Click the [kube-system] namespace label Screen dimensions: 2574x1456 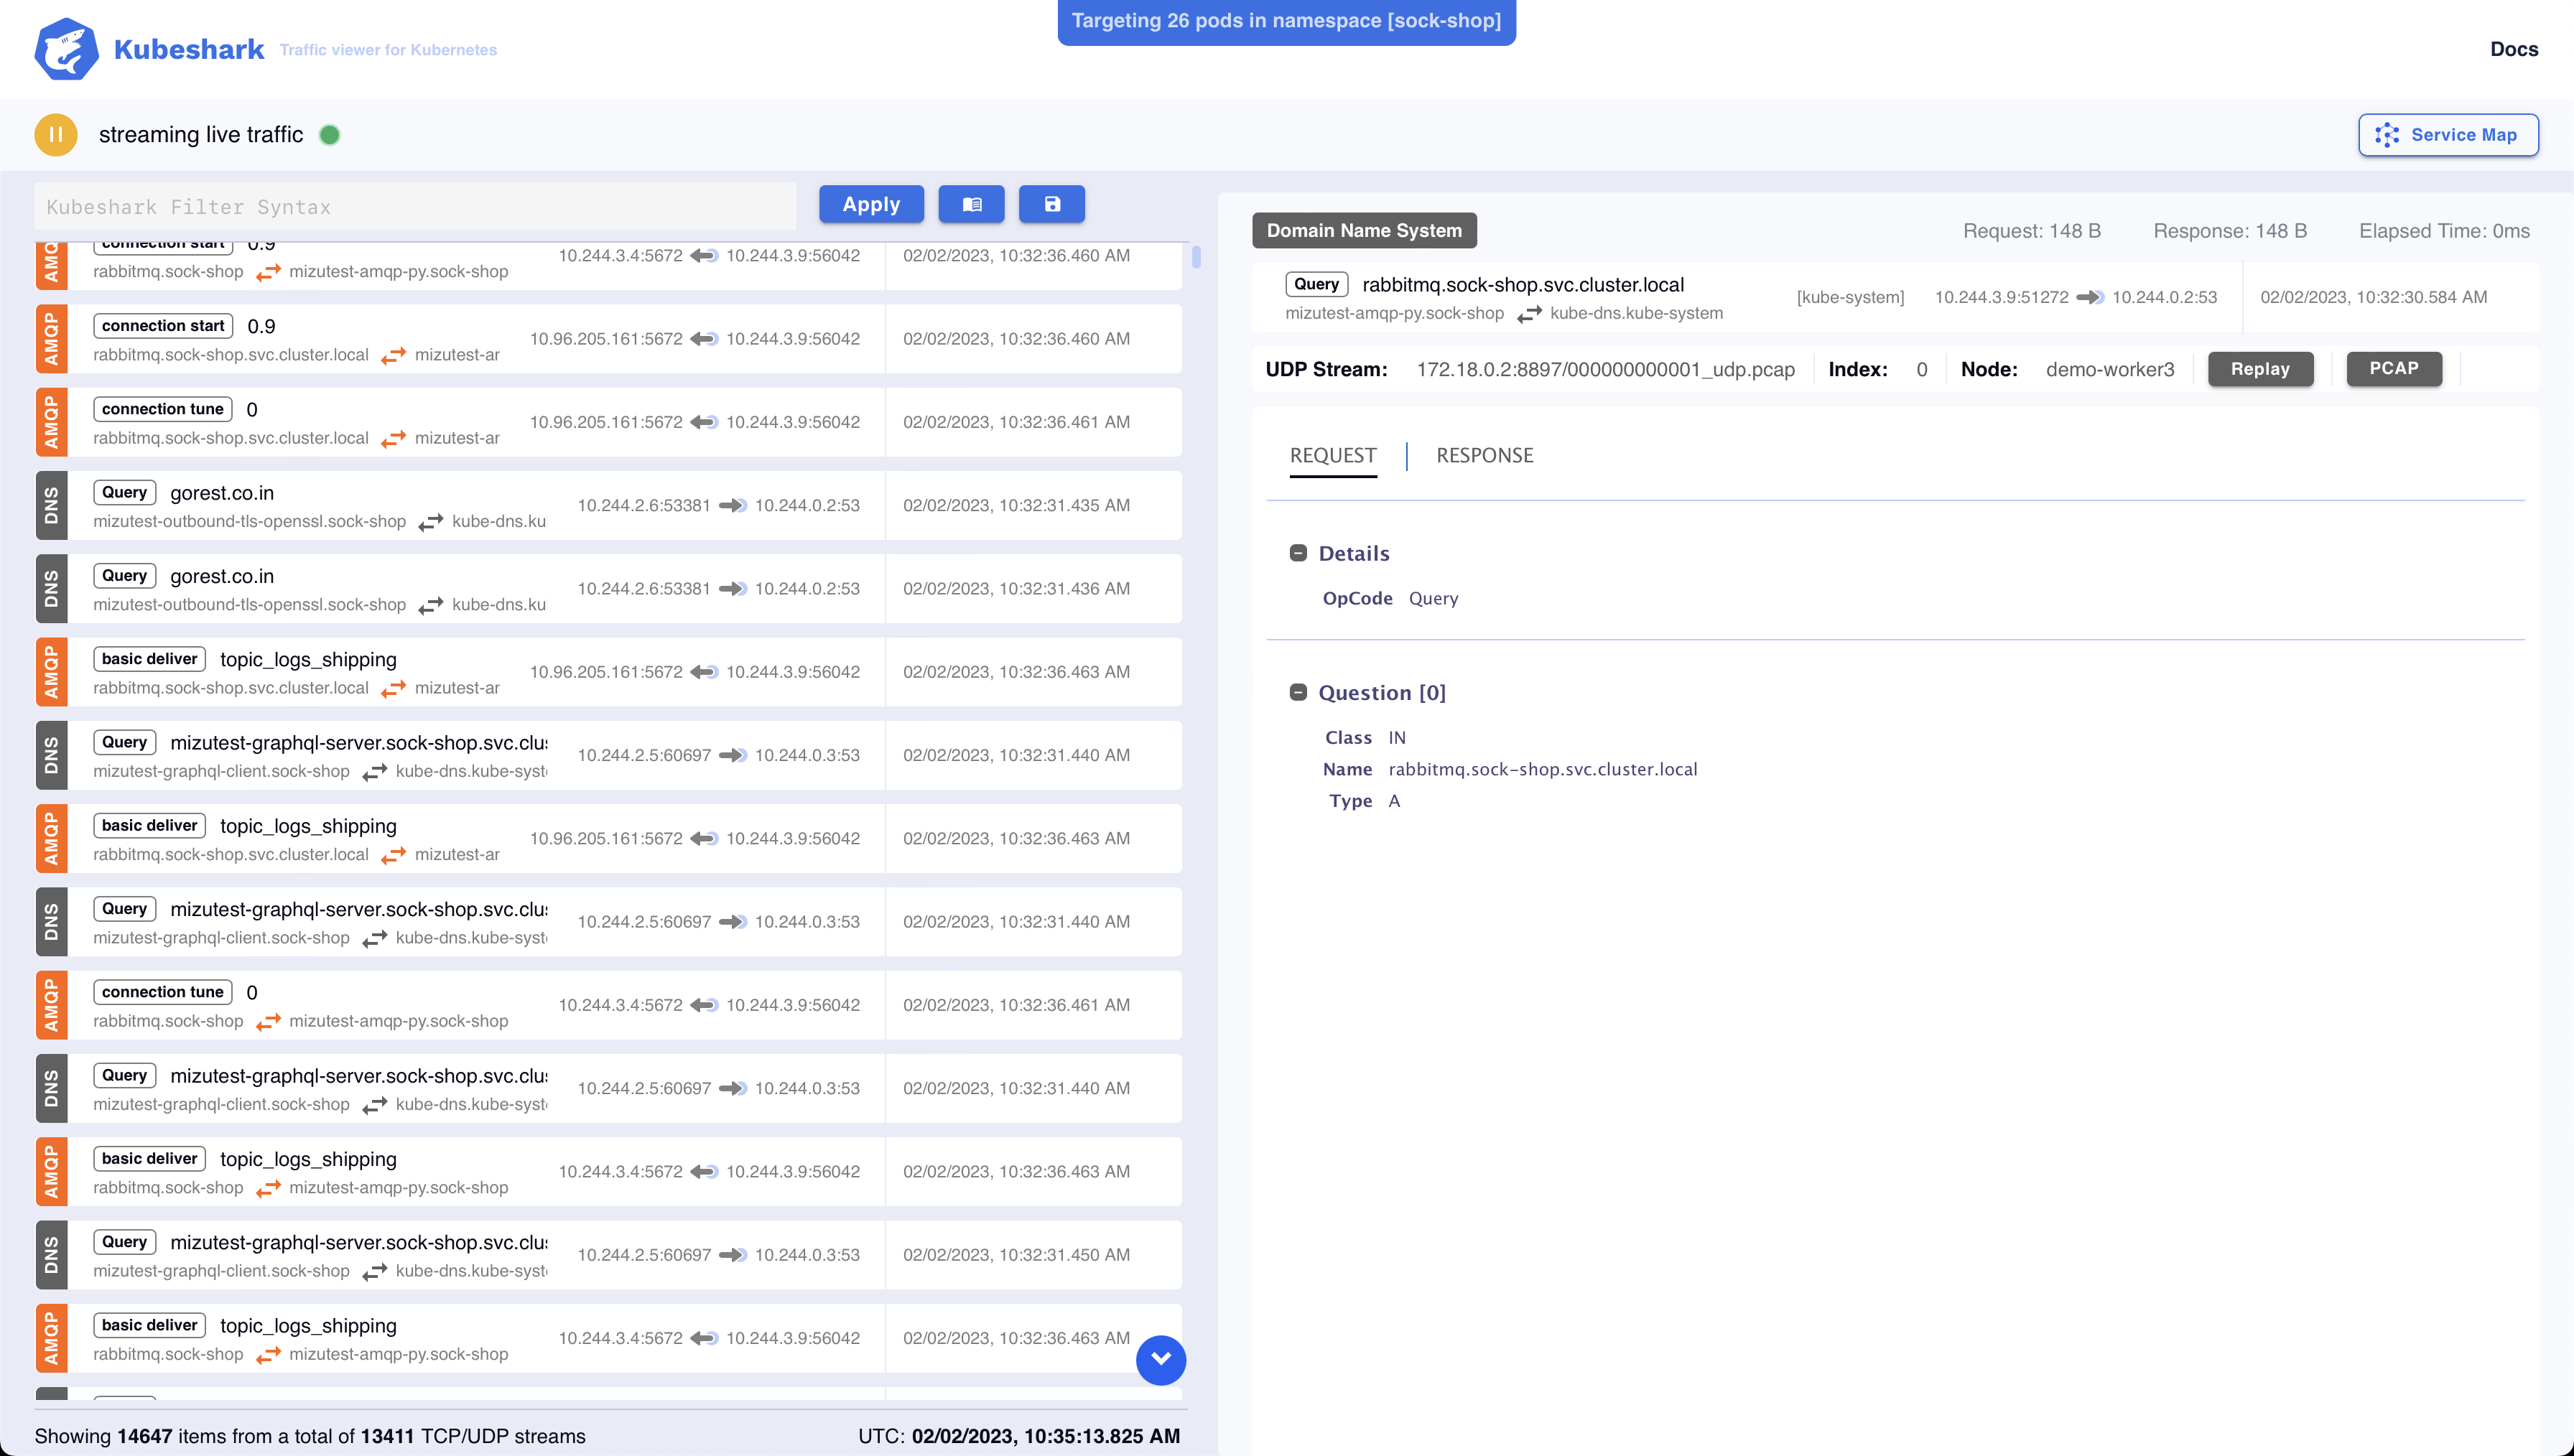pyautogui.click(x=1850, y=298)
